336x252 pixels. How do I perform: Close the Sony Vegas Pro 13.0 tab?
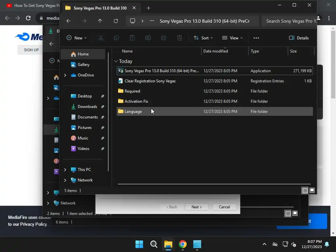134,8
